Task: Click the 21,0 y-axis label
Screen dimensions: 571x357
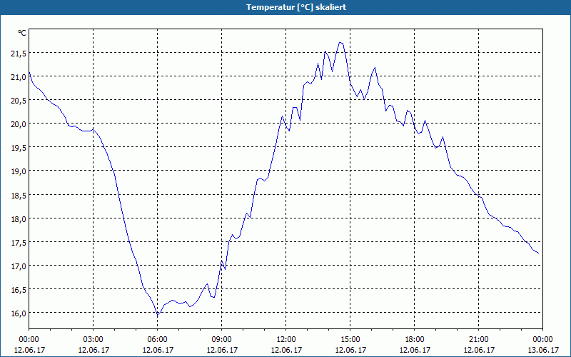Action: [x=19, y=77]
